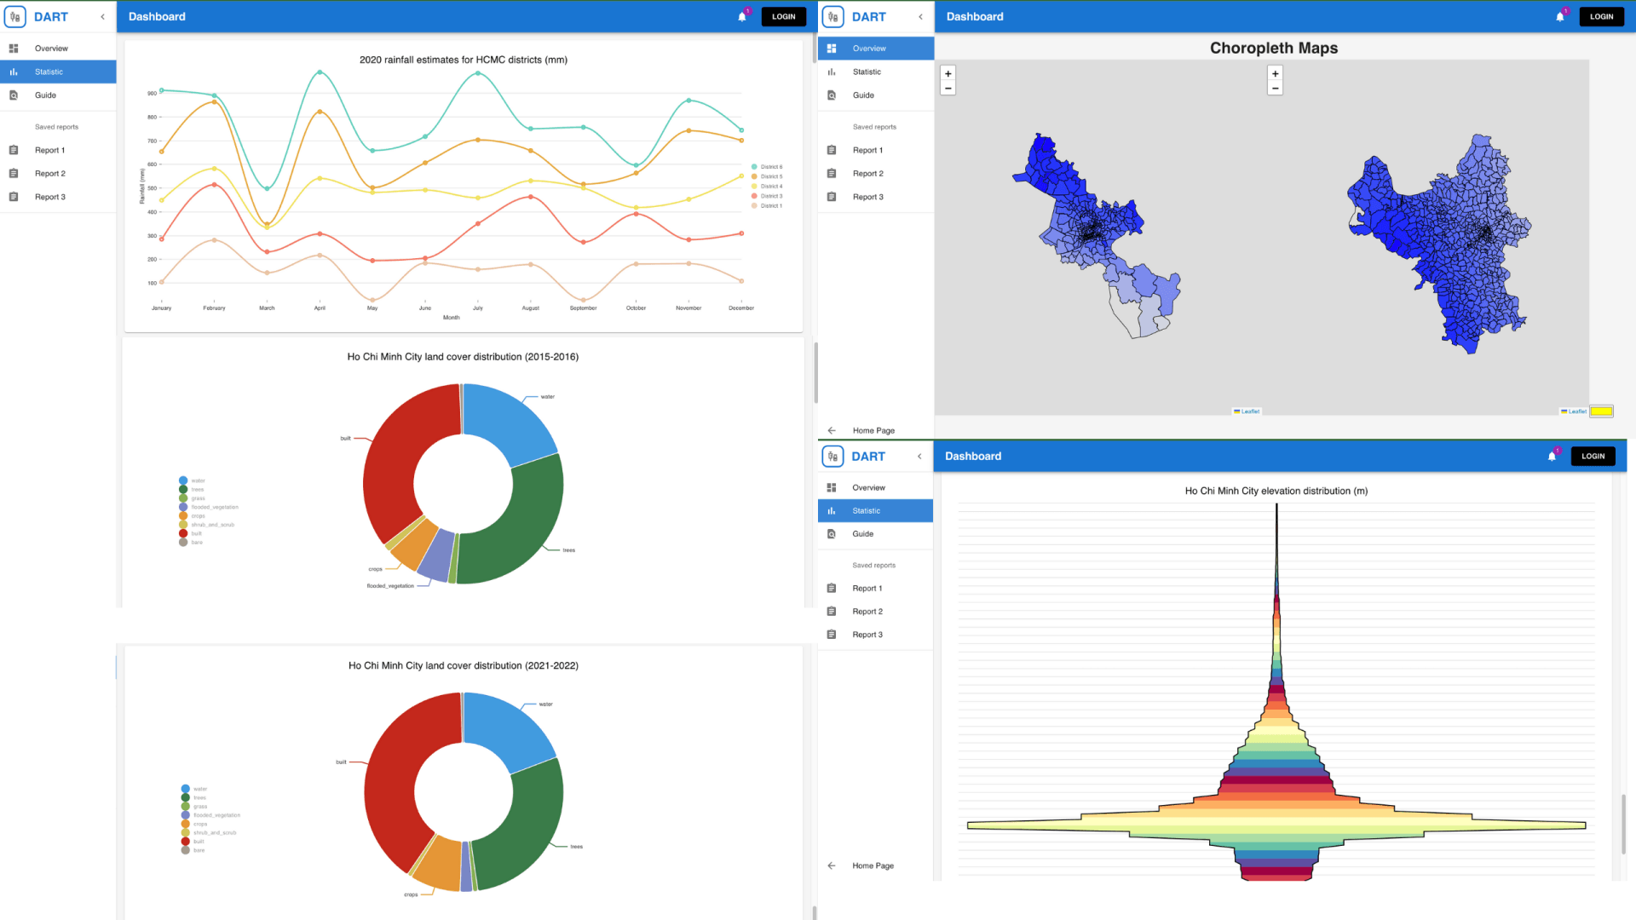
Task: Click the notification bell above elevation chart
Action: coord(1552,456)
